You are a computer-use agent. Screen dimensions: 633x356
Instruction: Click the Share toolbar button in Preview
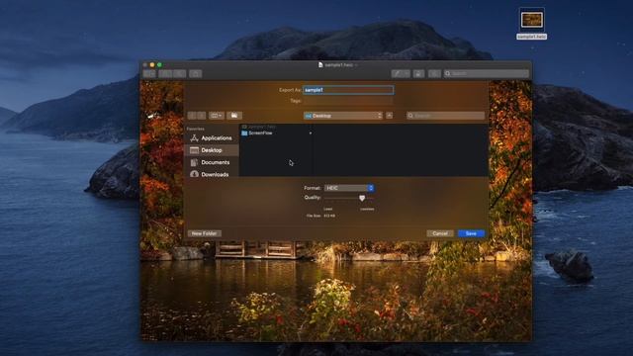pos(196,73)
